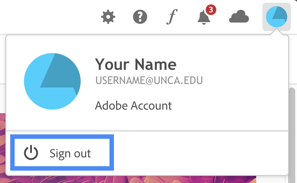Choose the Sign out text label
Image resolution: width=297 pixels, height=183 pixels.
70,153
